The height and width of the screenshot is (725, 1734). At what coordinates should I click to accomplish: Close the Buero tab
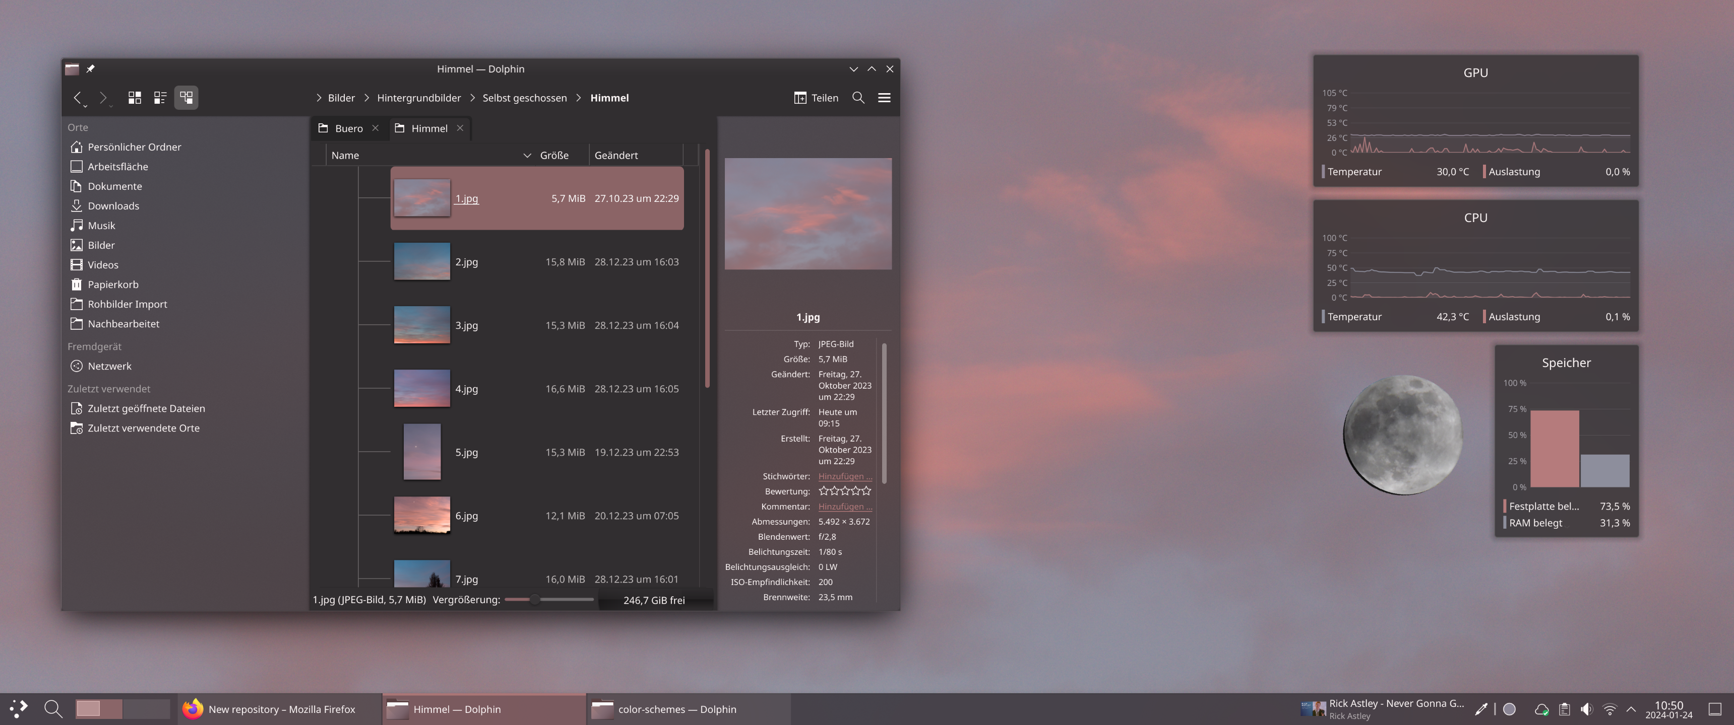coord(376,128)
